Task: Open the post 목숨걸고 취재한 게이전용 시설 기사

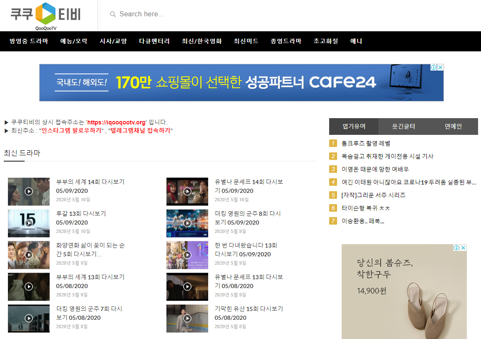Action: (387, 156)
